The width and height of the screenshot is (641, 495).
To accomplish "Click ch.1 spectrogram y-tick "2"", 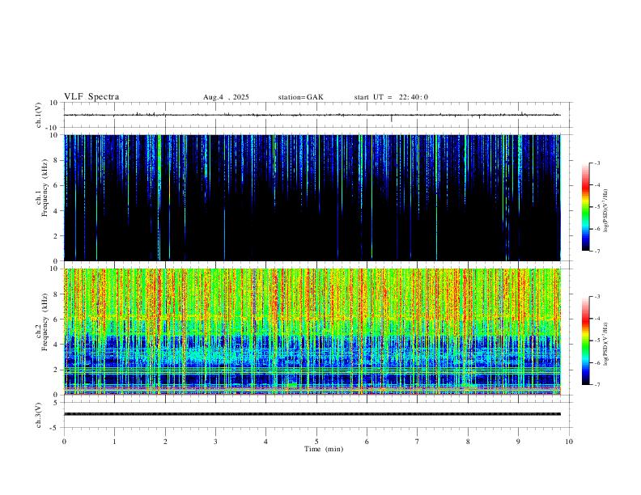I will pyautogui.click(x=56, y=236).
